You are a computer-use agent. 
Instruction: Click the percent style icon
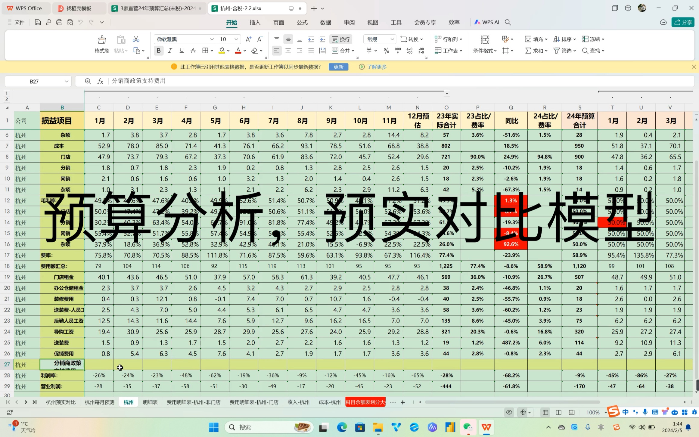pyautogui.click(x=386, y=51)
